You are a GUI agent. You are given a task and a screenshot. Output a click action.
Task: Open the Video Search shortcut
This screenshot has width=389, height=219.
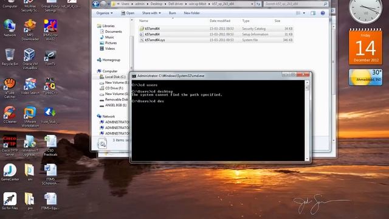pyautogui.click(x=30, y=86)
